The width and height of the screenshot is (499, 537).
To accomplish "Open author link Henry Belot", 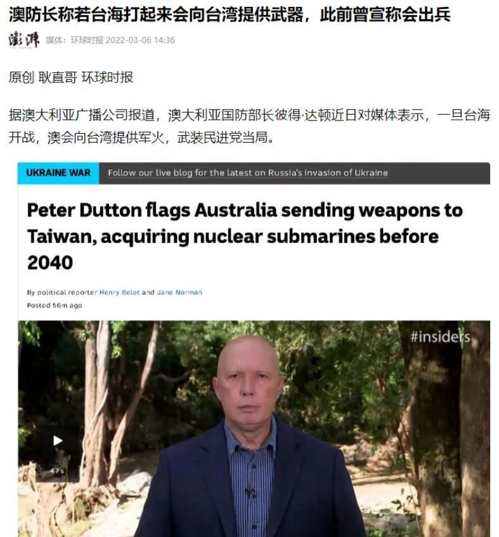I will coord(120,292).
